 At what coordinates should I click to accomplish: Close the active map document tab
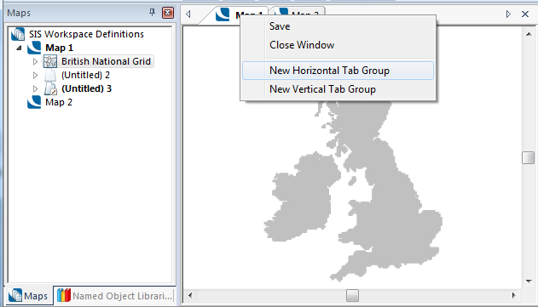525,14
